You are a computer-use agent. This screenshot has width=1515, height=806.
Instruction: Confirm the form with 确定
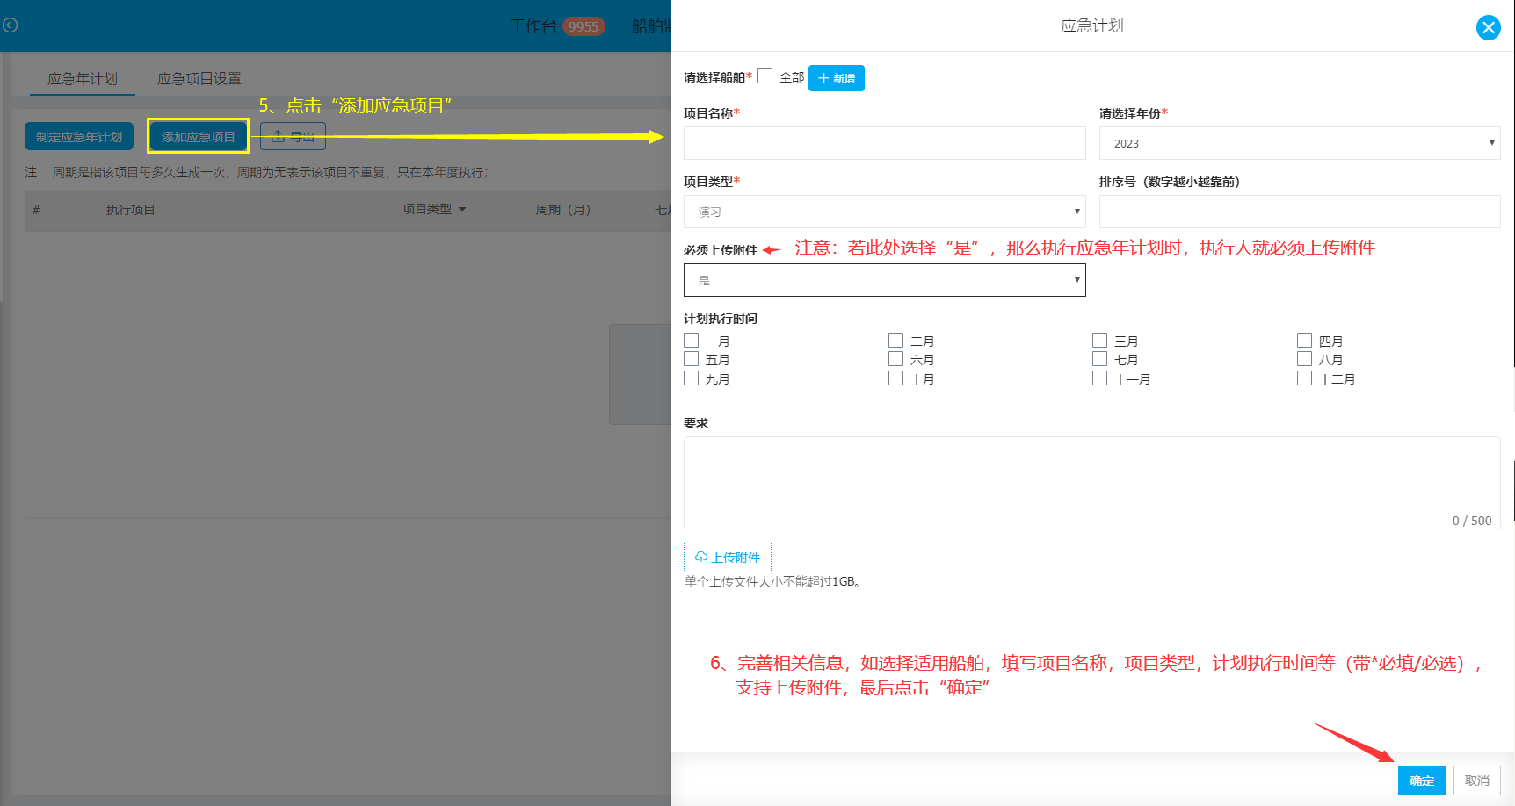coord(1422,781)
